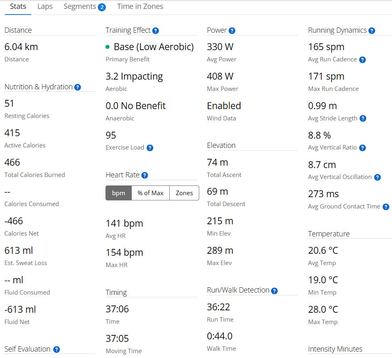Click the Nutrition & Hydration help icon
Image resolution: width=392 pixels, height=358 pixels.
click(78, 87)
